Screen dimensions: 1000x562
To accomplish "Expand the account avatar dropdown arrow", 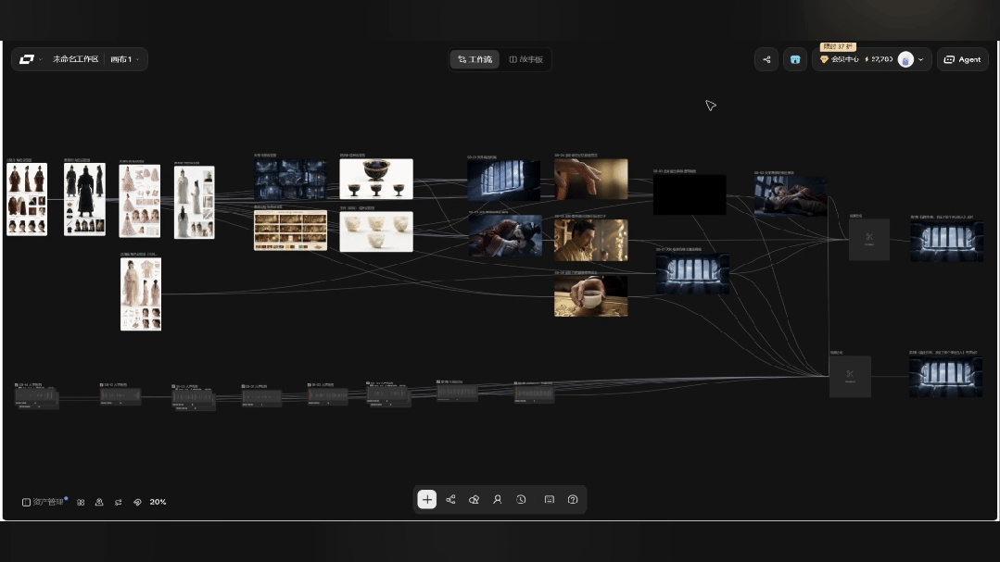I will 921,59.
